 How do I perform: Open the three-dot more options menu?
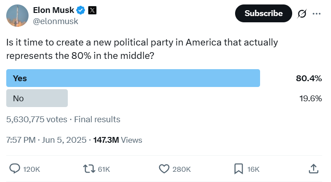coord(316,13)
